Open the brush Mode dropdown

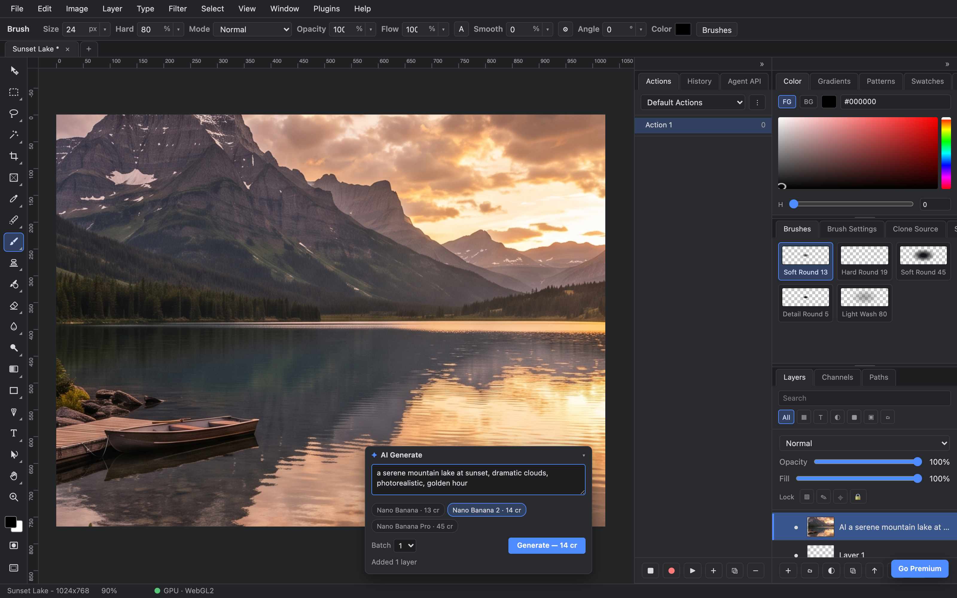coord(252,29)
